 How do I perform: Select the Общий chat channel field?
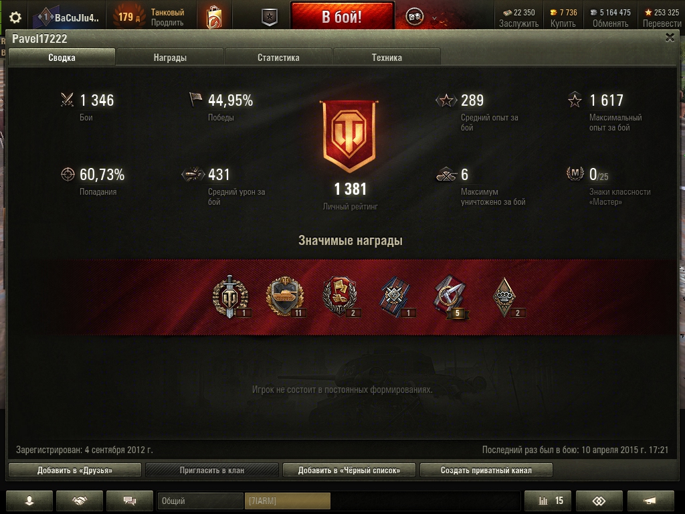pyautogui.click(x=200, y=501)
